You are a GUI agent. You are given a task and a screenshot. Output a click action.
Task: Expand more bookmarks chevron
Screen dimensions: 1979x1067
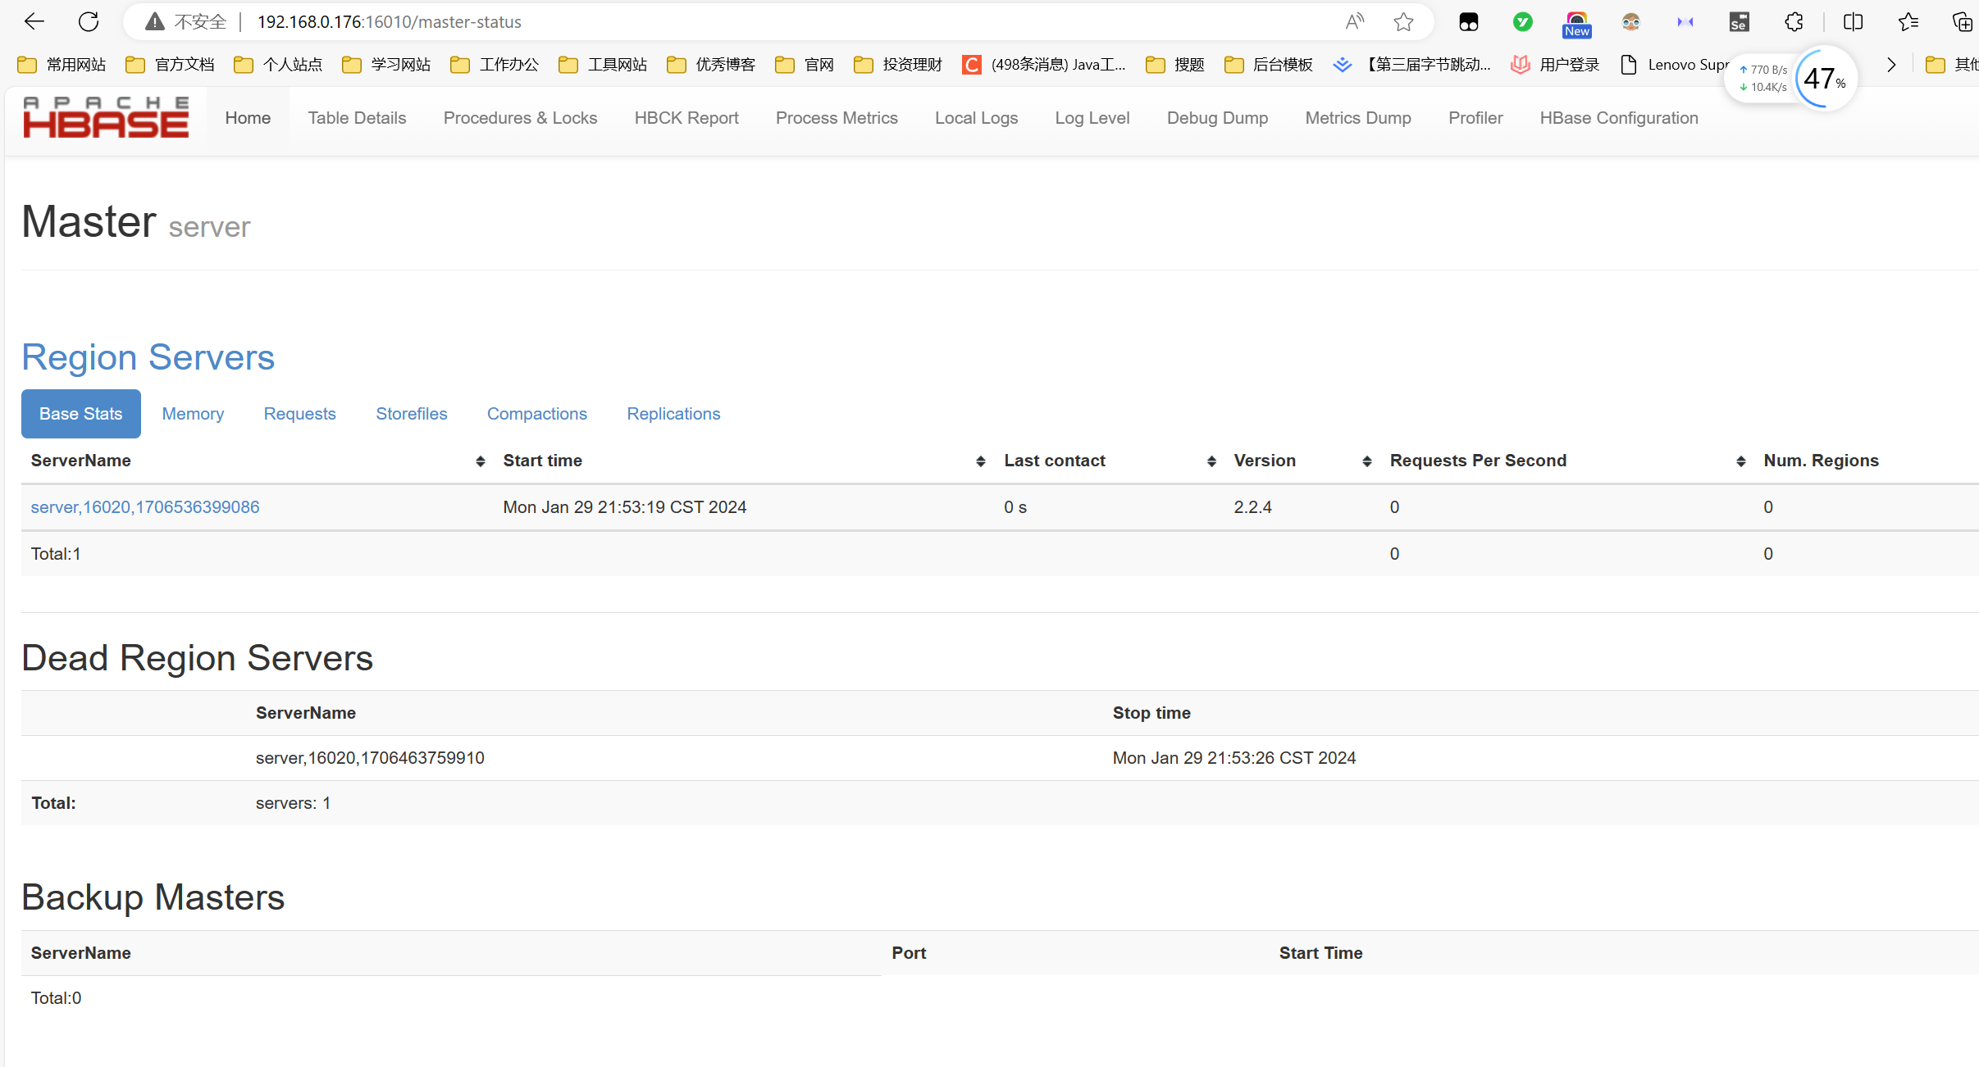[x=1891, y=65]
